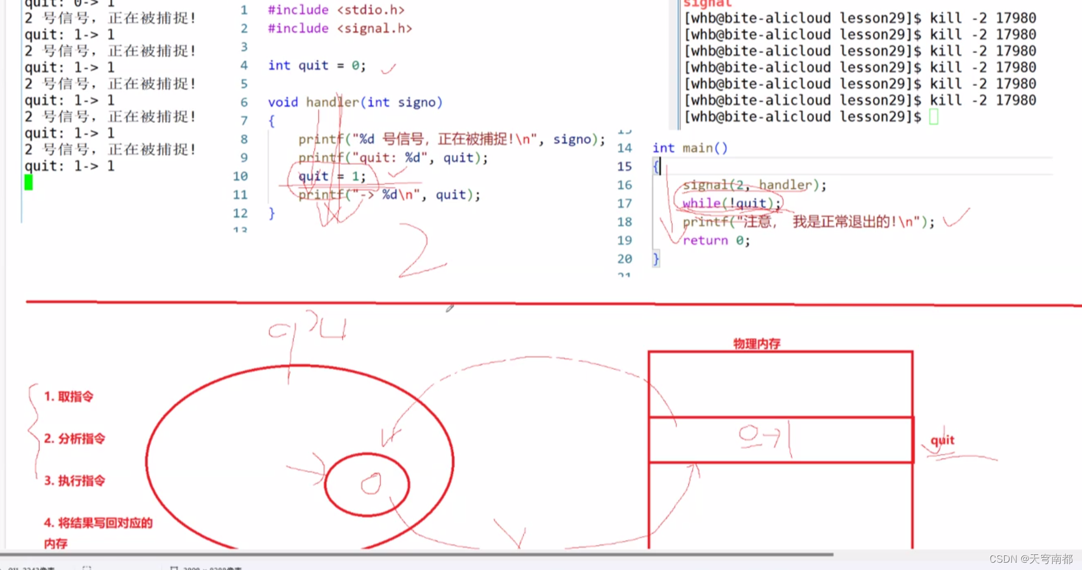This screenshot has height=570, width=1082.
Task: Click the 'quit' label beside the memory box
Action: coord(943,440)
